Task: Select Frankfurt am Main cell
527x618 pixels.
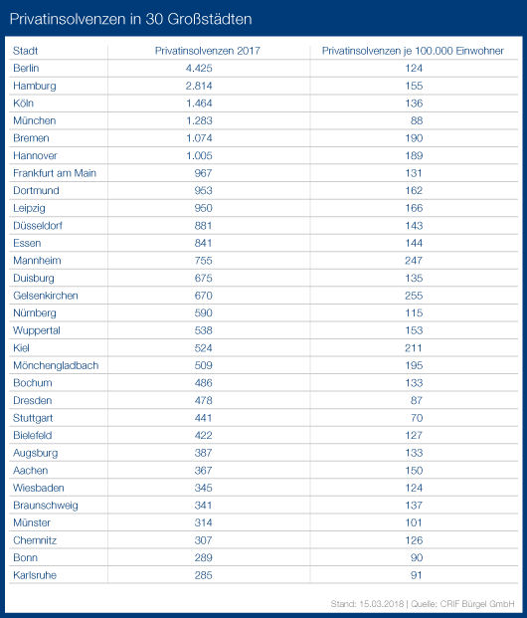Action: tap(55, 173)
